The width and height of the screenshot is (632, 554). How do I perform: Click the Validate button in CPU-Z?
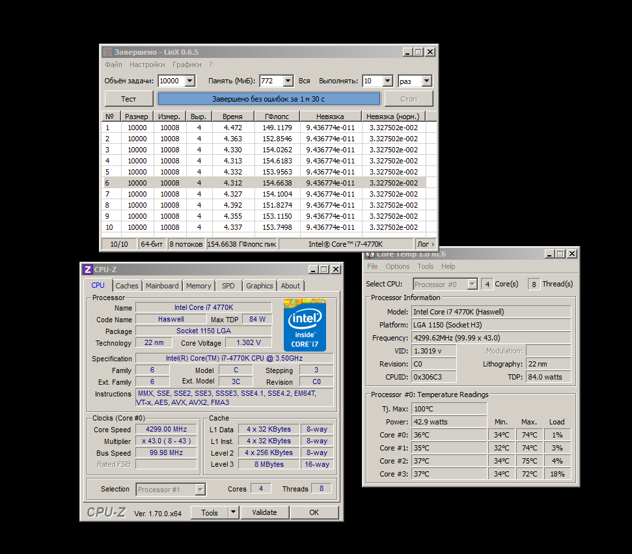pyautogui.click(x=264, y=512)
